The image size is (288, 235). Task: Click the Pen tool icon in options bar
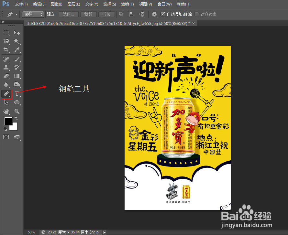(10, 14)
